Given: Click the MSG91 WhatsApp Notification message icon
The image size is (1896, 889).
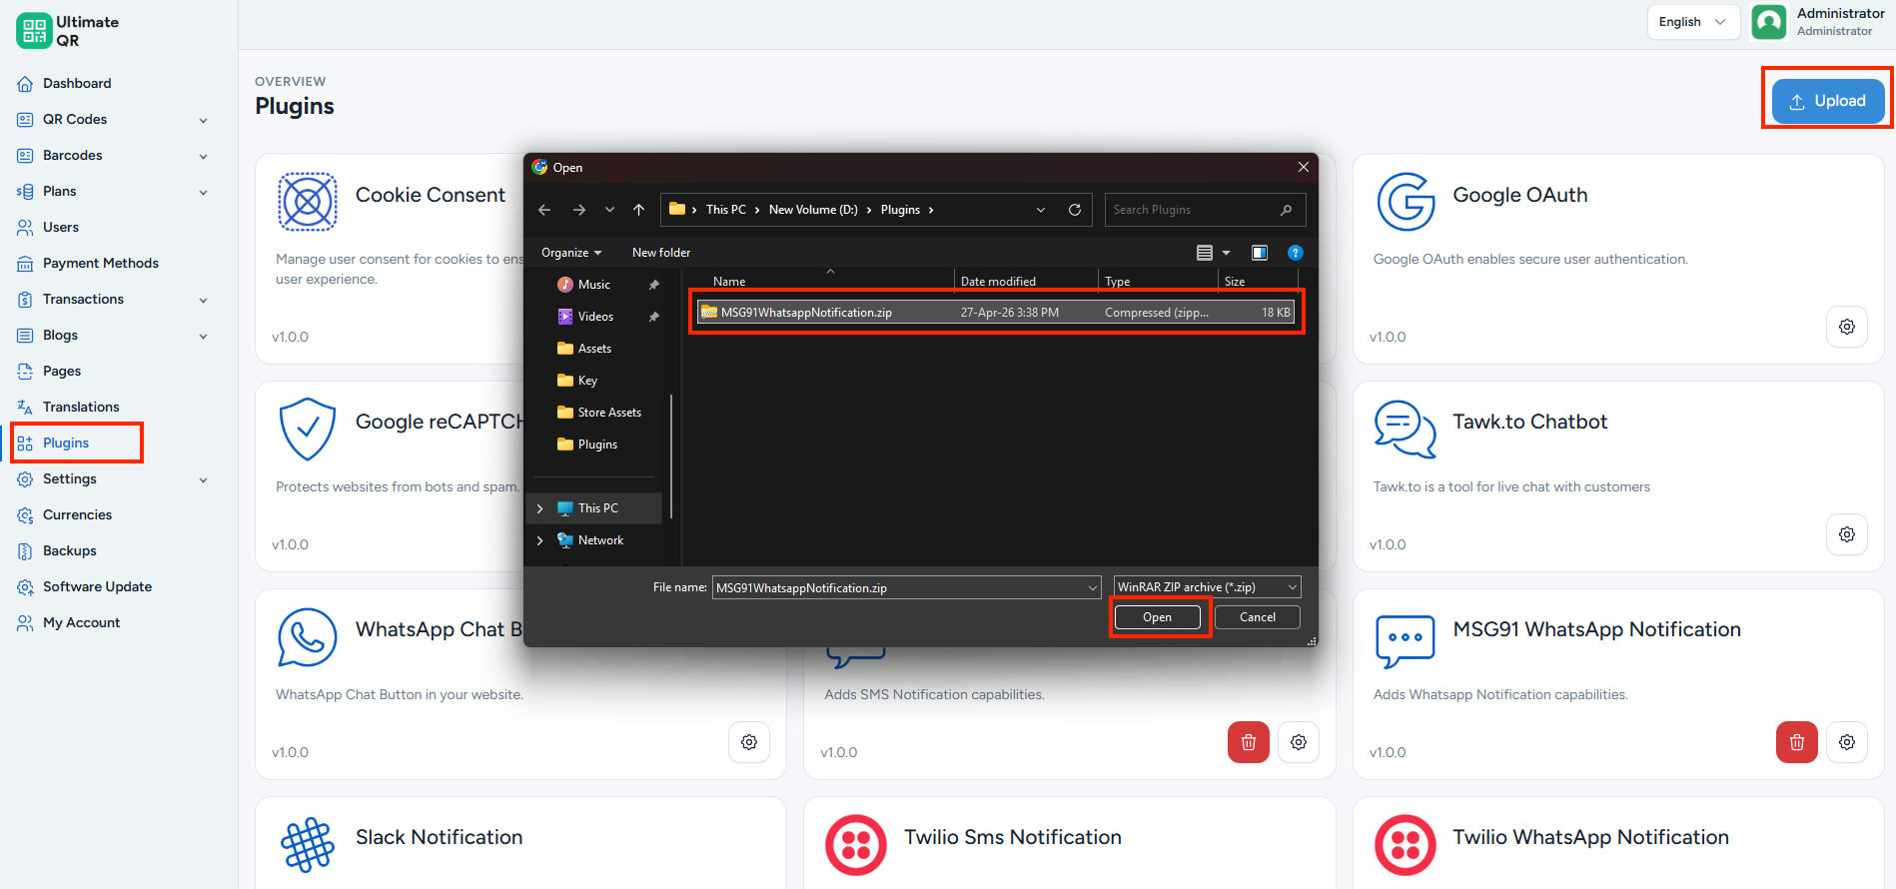Looking at the screenshot, I should 1406,640.
